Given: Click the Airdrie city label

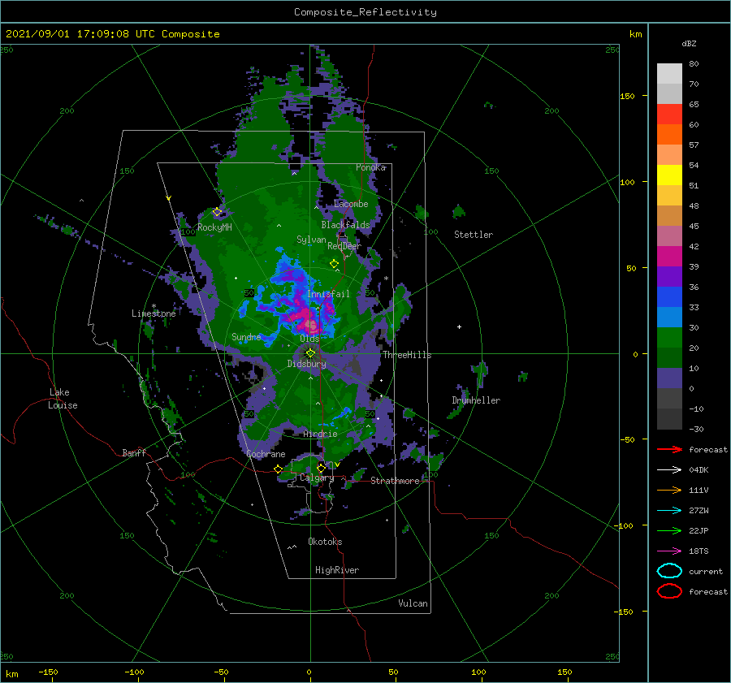Looking at the screenshot, I should coord(320,434).
